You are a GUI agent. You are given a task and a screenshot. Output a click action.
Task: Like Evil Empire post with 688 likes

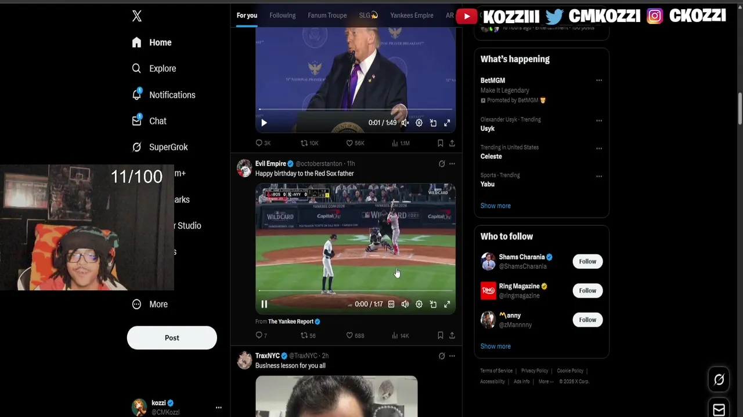355,335
